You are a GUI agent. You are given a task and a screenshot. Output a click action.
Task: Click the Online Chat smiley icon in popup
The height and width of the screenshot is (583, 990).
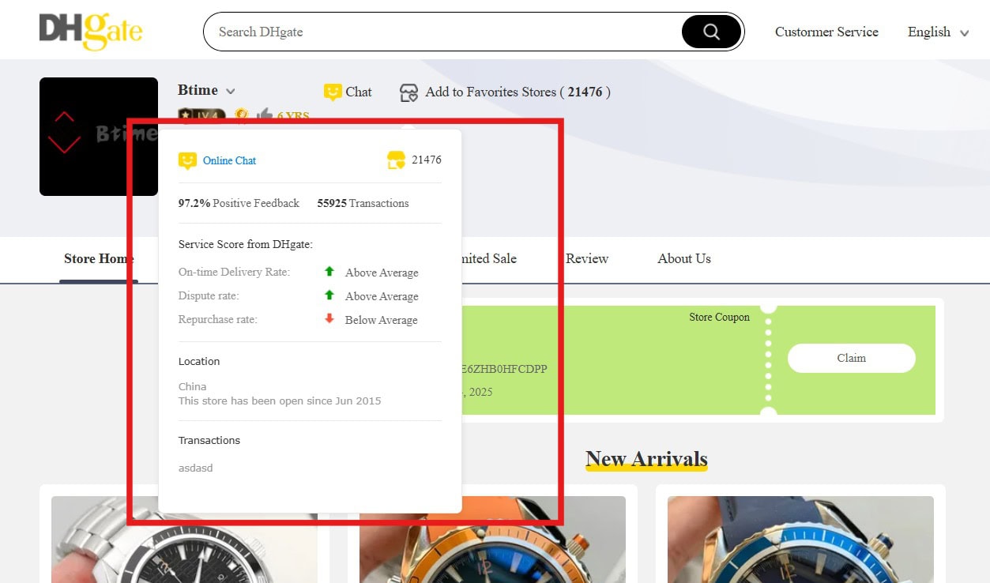click(187, 161)
